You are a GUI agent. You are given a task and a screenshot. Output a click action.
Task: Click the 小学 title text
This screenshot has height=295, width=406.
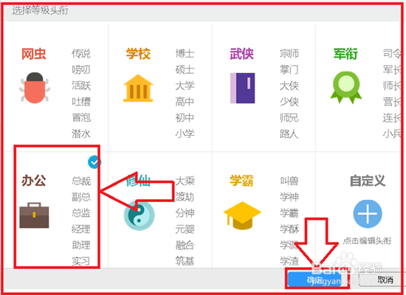[x=185, y=133]
